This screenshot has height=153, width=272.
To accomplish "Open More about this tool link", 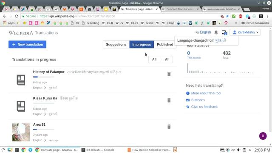I will (x=206, y=93).
